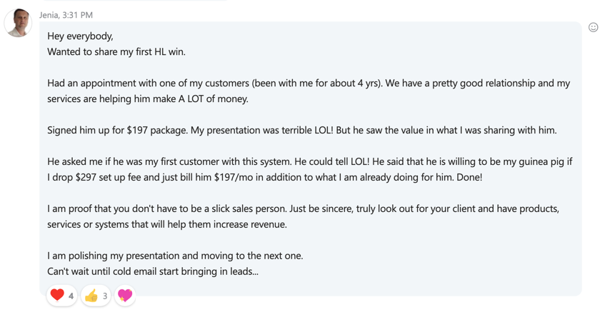Screen dimensions: 605x312
Task: Open the emoji reaction picker smiley
Action: click(x=593, y=27)
